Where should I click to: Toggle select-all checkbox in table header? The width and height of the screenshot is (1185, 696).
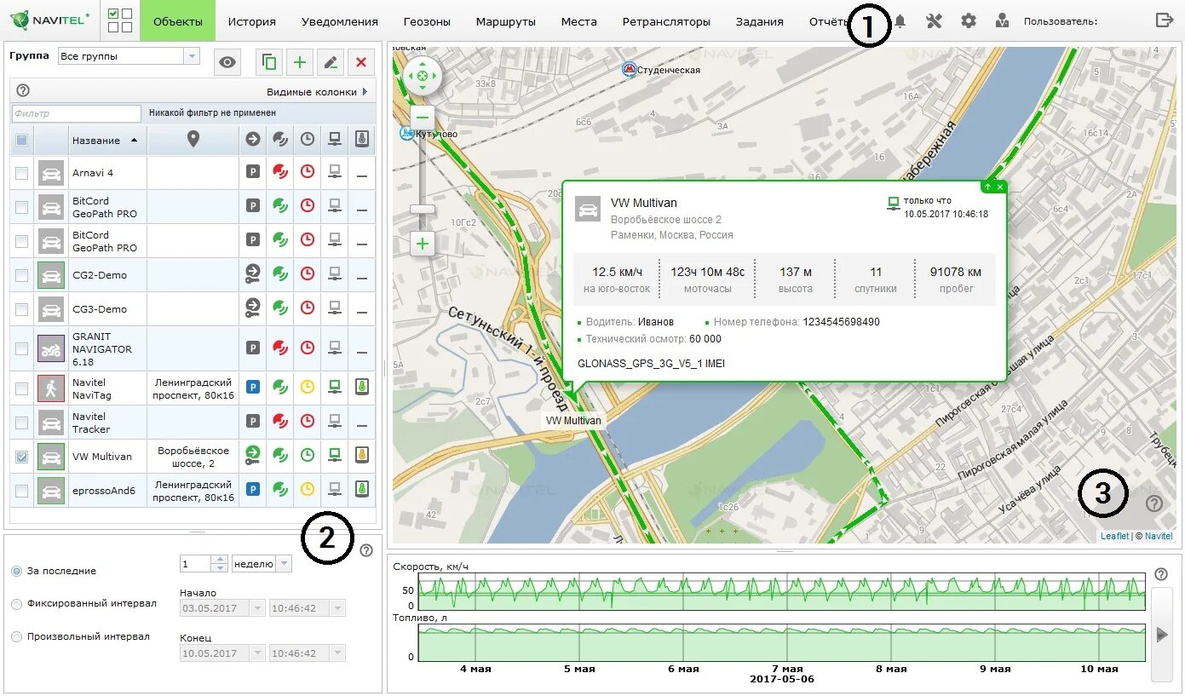(x=22, y=140)
